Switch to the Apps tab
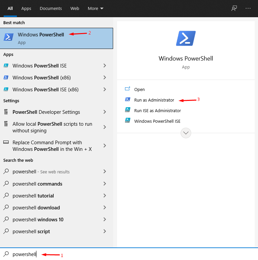 click(x=26, y=8)
